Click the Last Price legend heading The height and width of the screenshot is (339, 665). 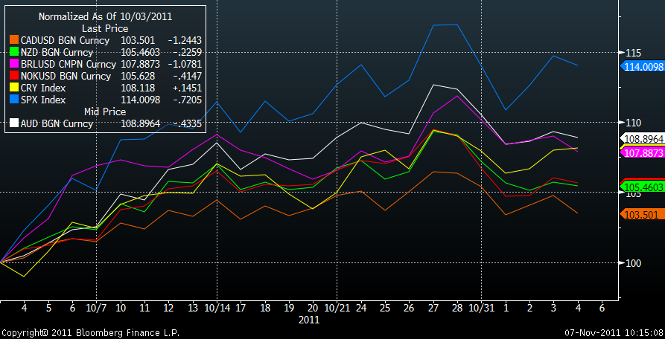(x=105, y=29)
